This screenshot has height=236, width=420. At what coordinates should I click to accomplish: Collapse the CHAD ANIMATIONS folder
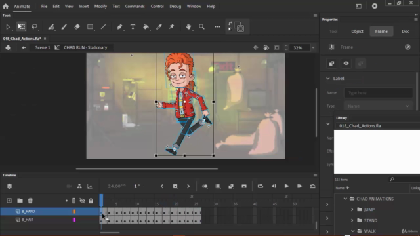tap(345, 199)
